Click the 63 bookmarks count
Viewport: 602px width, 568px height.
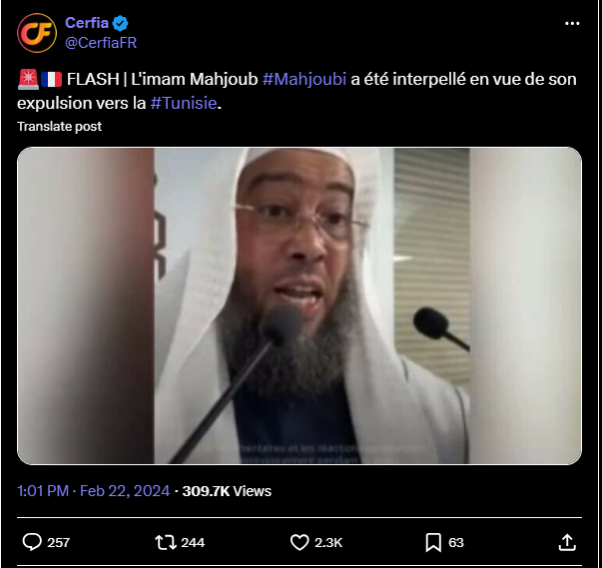point(456,543)
